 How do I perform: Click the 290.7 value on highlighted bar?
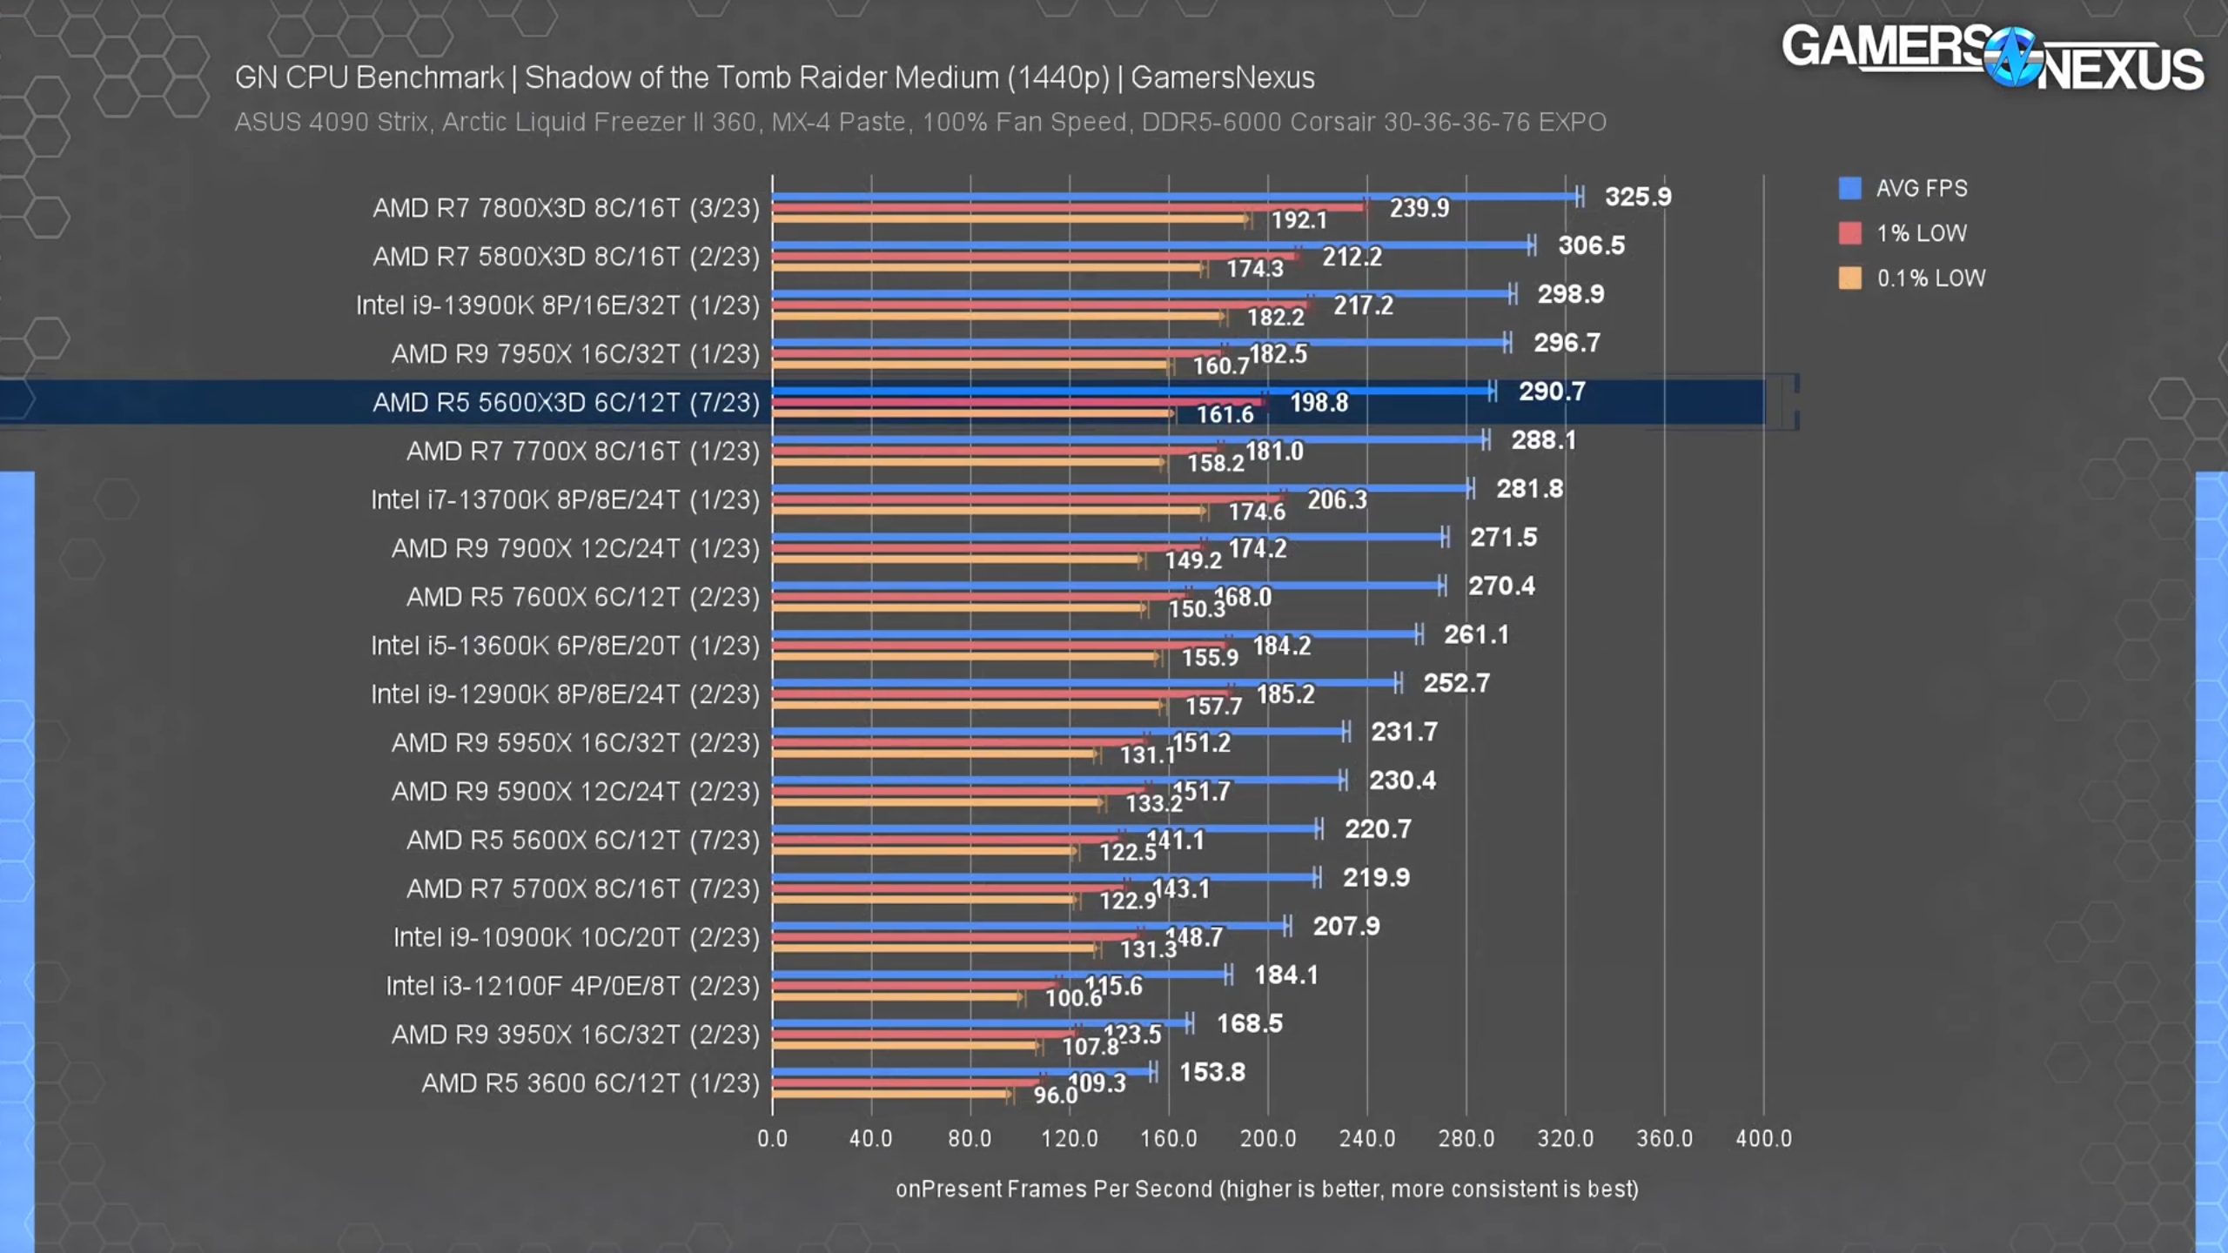pos(1551,392)
